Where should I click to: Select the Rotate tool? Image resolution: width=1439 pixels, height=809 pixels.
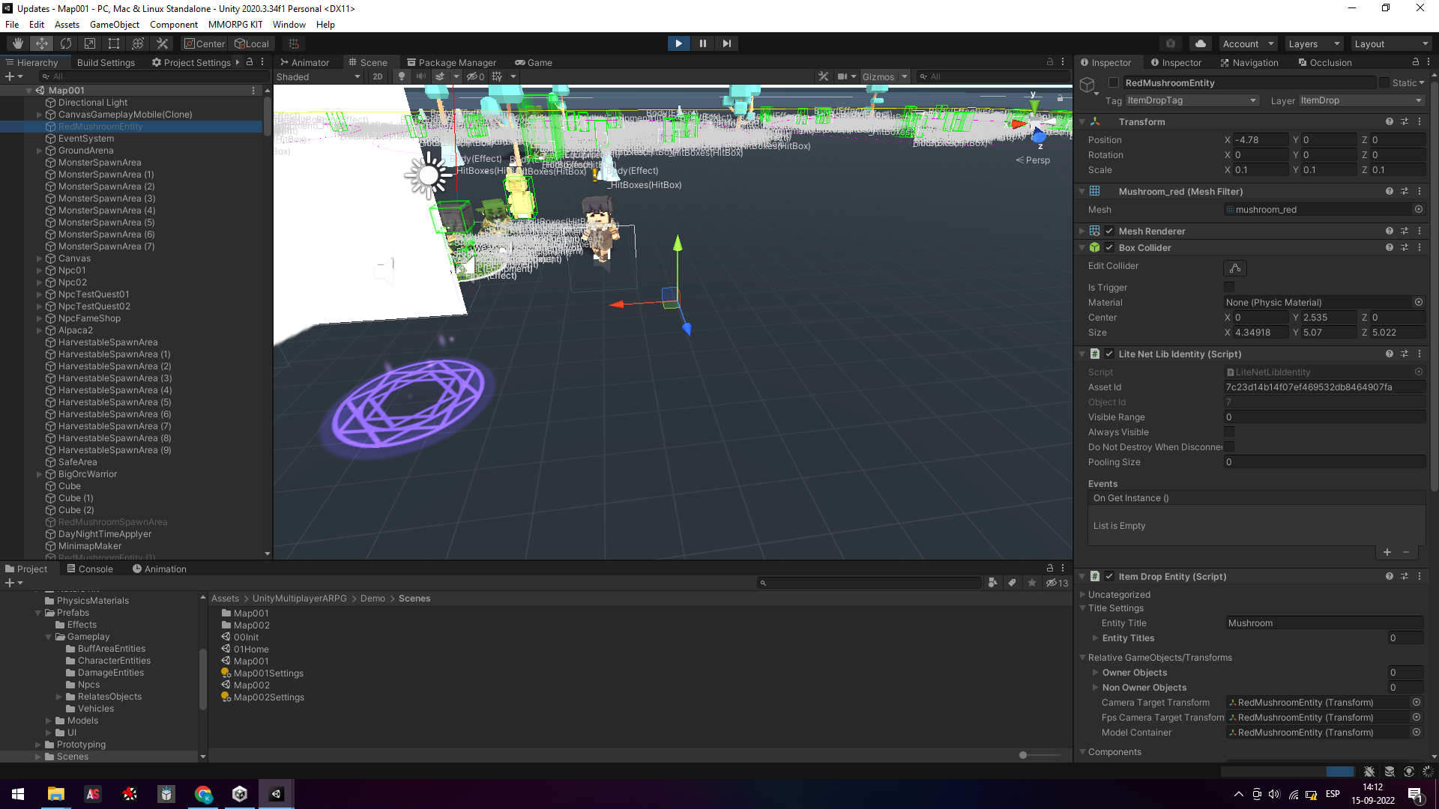point(66,43)
